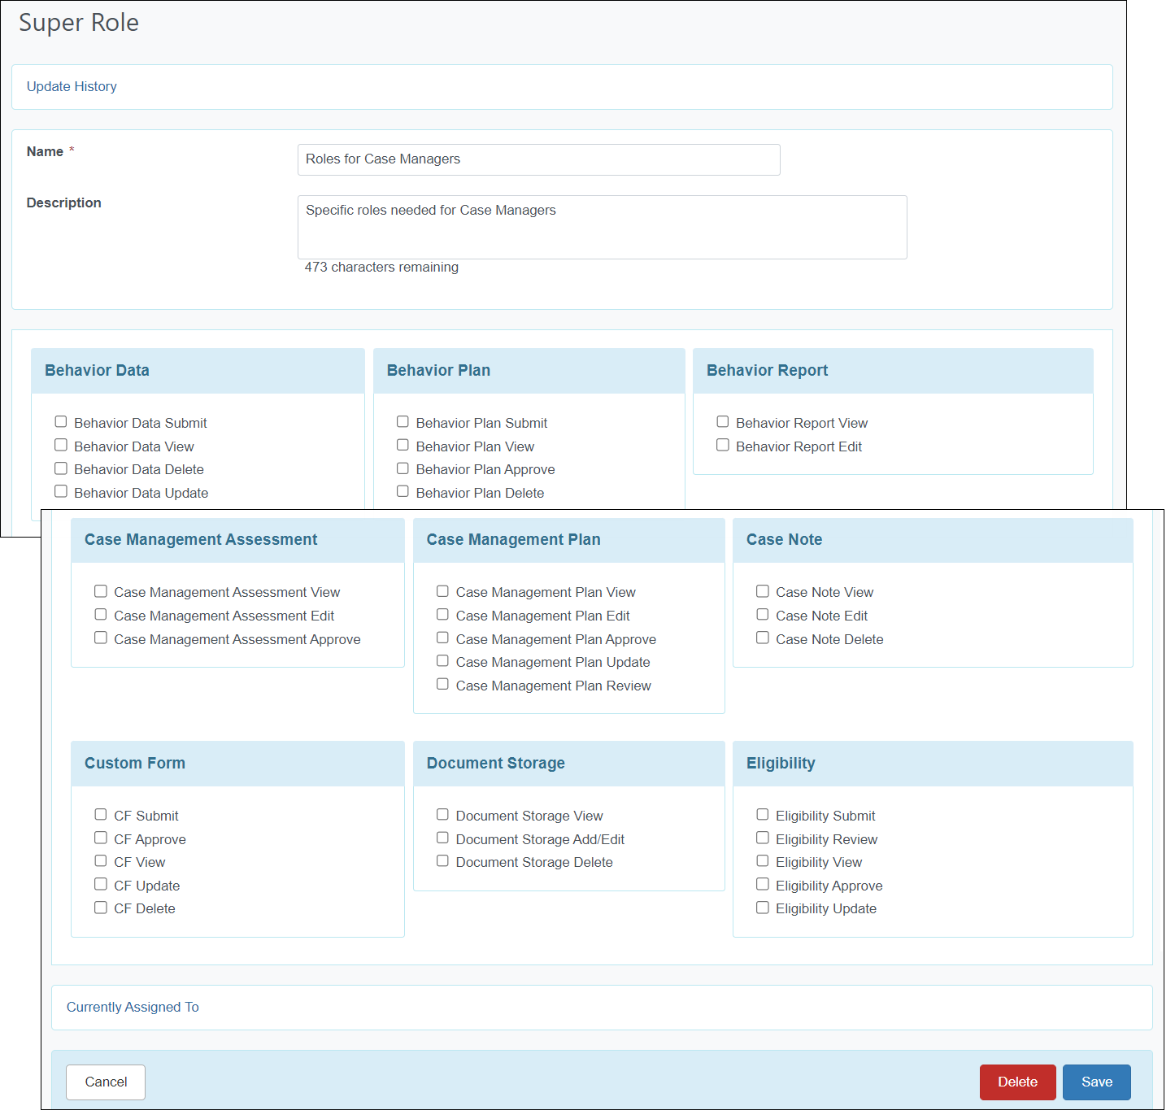Viewport: 1175px width, 1119px height.
Task: Enable the Eligibility Review permission
Action: click(x=763, y=838)
